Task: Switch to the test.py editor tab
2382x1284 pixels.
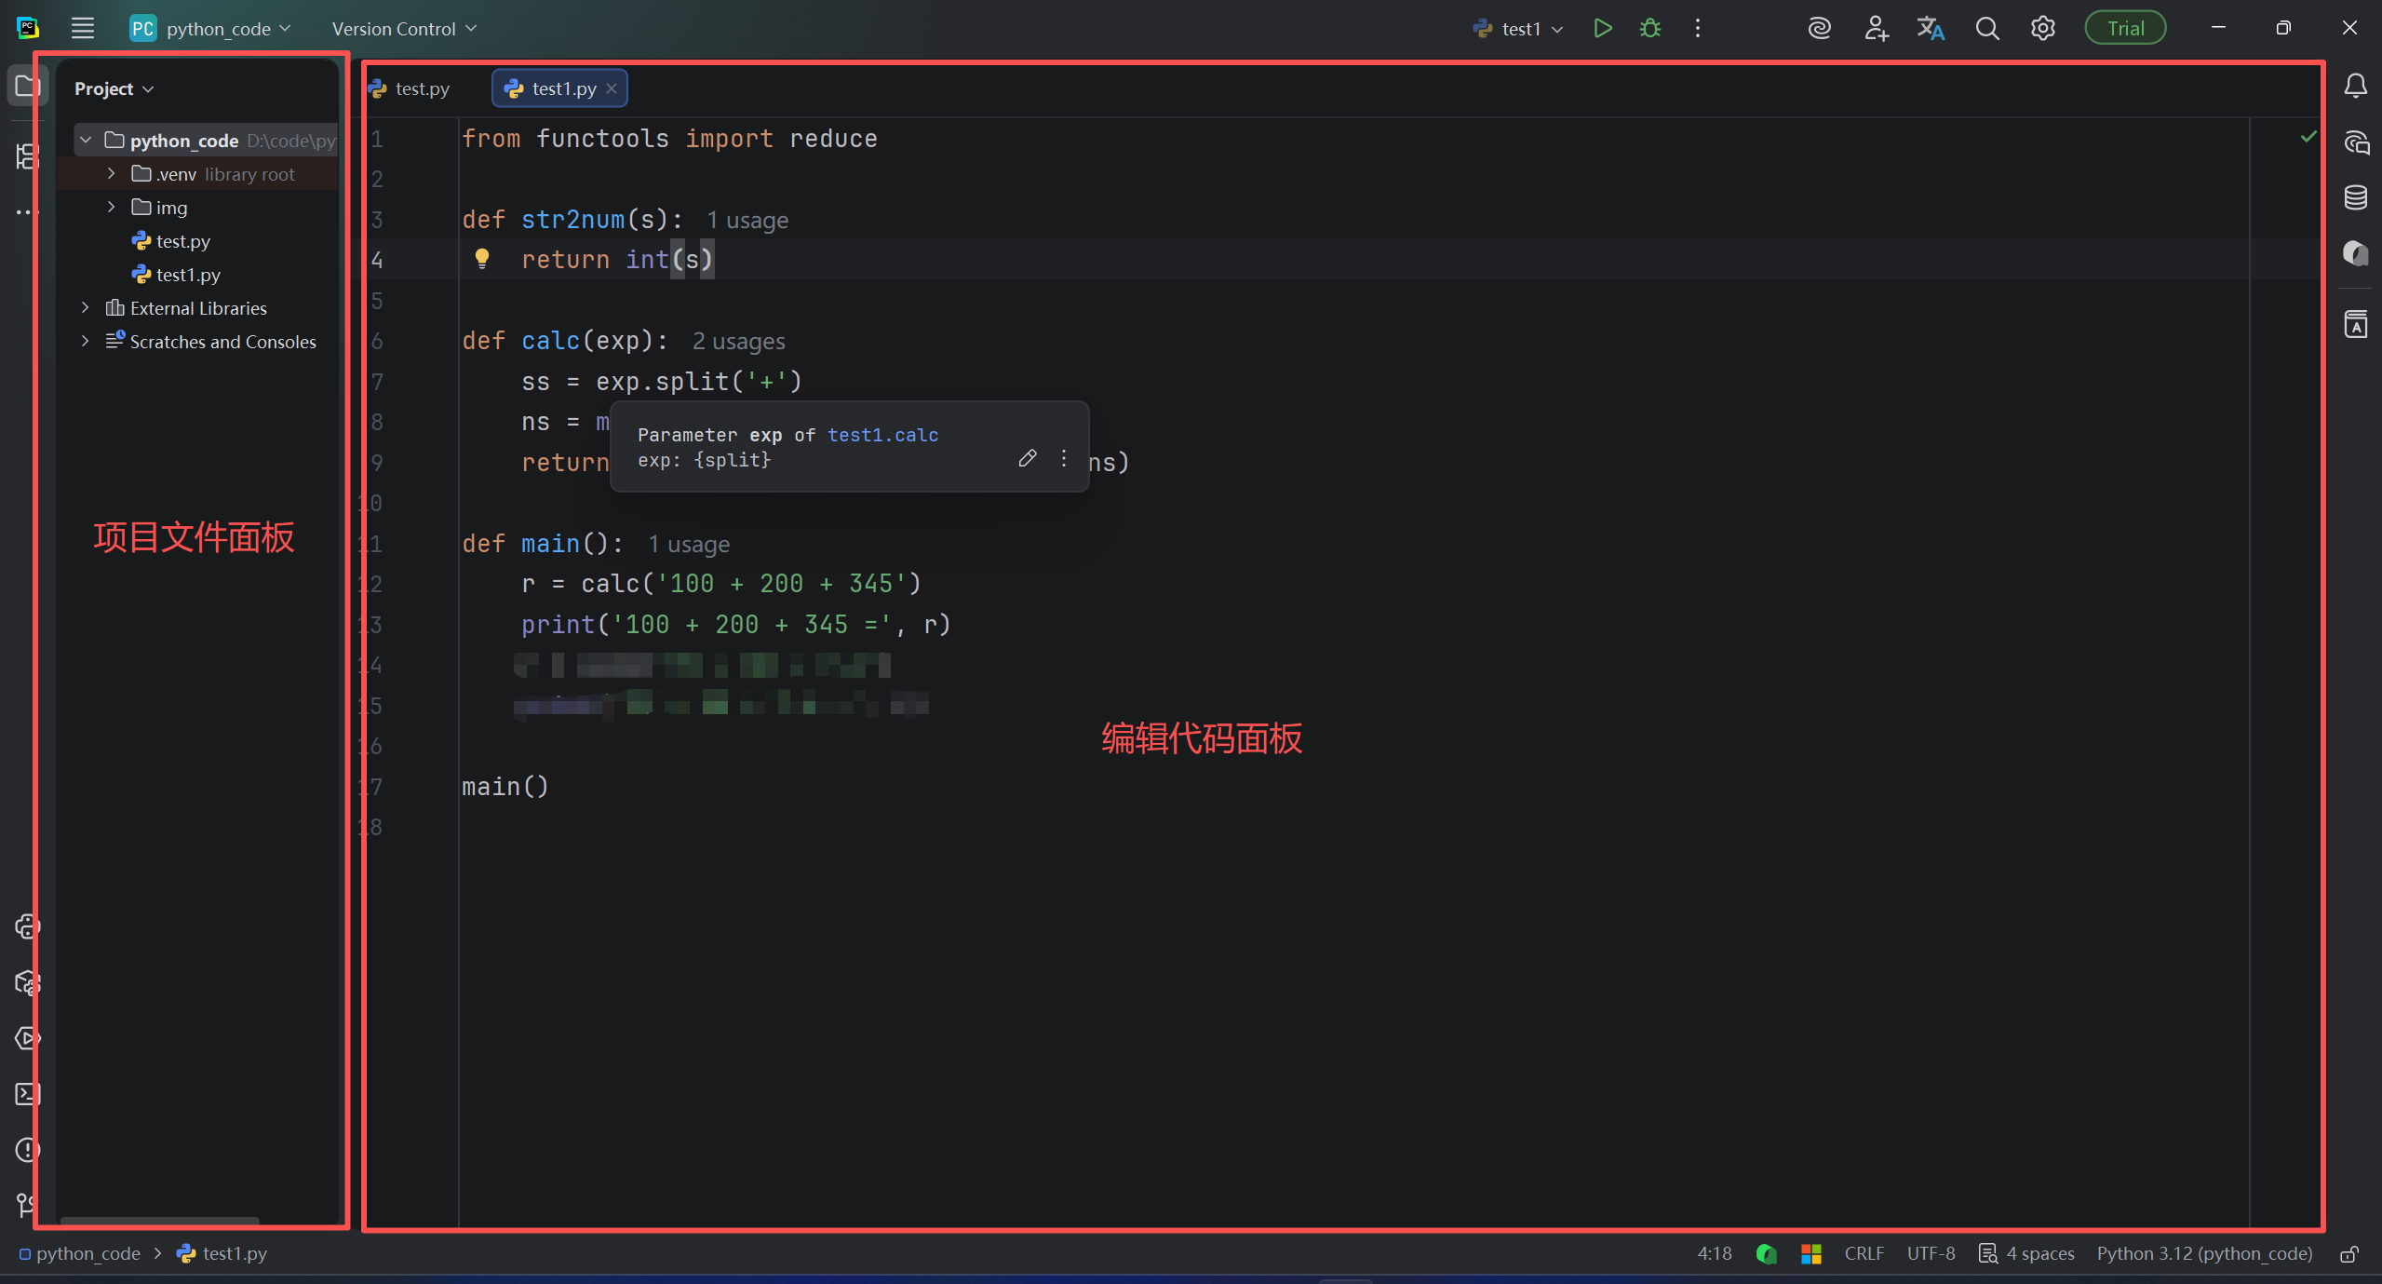Action: pyautogui.click(x=421, y=88)
